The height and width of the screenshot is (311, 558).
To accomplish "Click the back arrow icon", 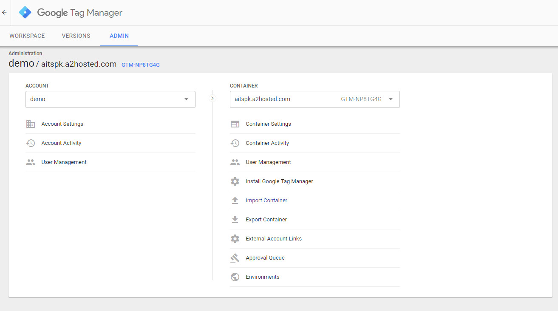I will tap(4, 13).
